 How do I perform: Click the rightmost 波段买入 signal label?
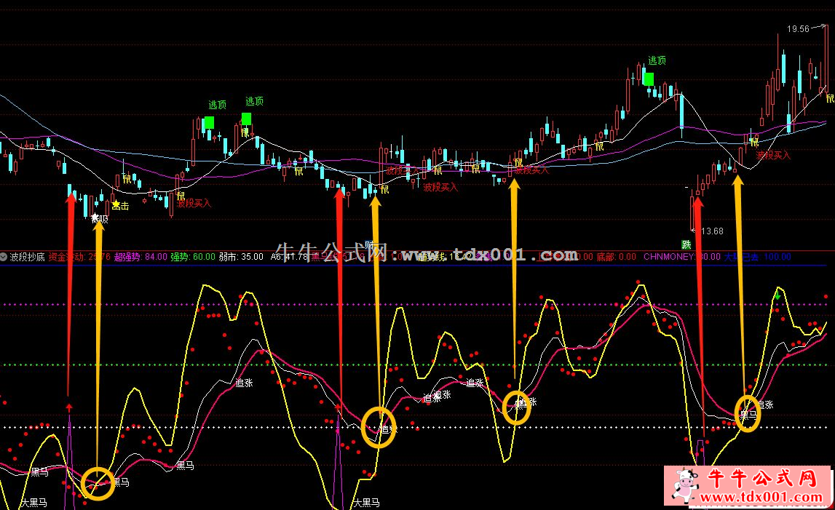pos(773,156)
